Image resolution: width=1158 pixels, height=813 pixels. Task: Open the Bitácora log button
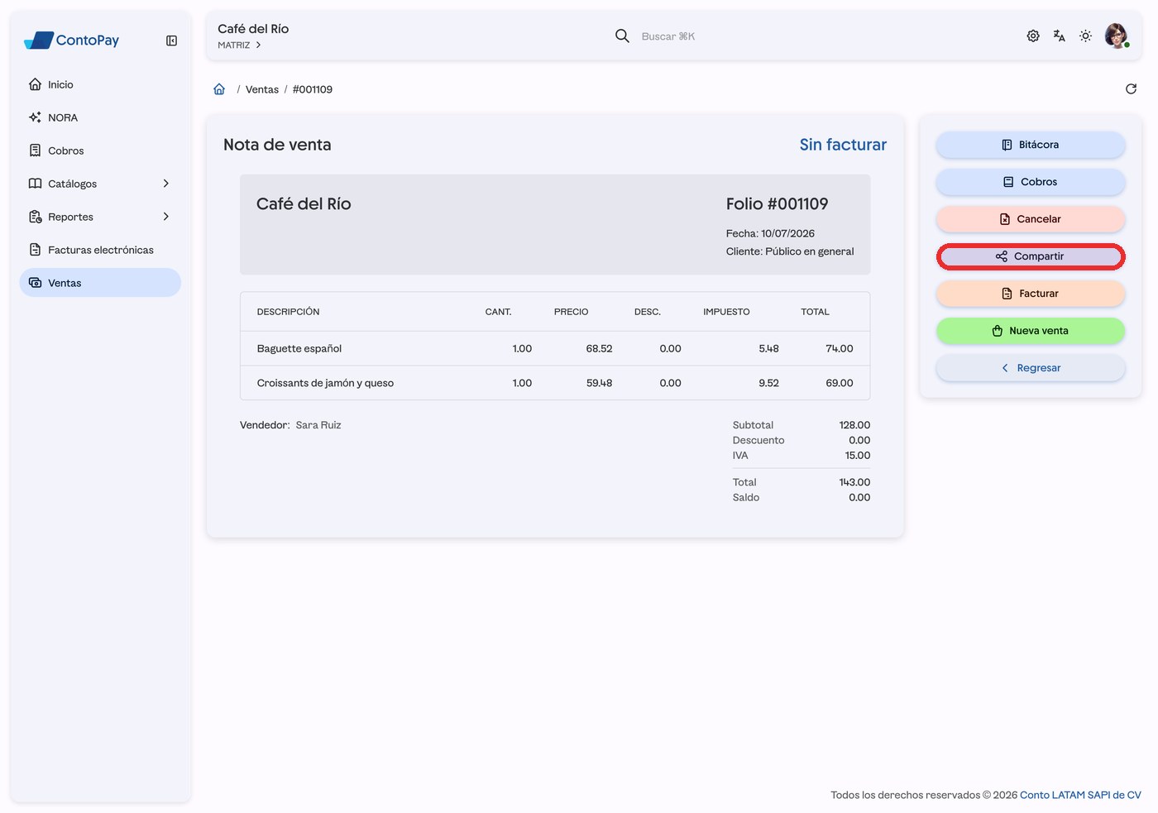point(1031,145)
